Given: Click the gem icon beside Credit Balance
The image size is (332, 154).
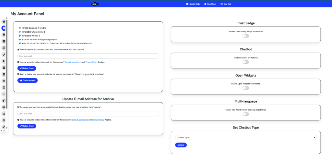Looking at the screenshot, I should (x=20, y=28).
